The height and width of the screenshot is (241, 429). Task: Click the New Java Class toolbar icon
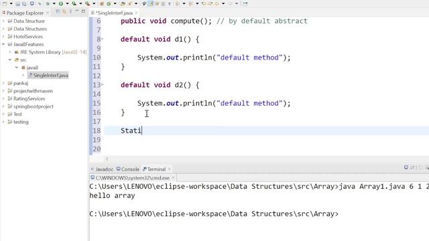(x=109, y=3)
